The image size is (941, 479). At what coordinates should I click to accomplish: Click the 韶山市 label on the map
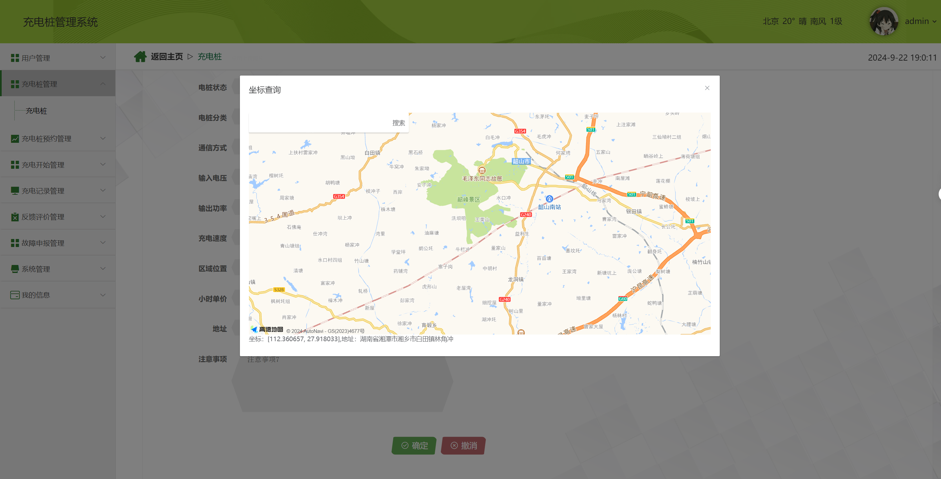[x=521, y=161]
